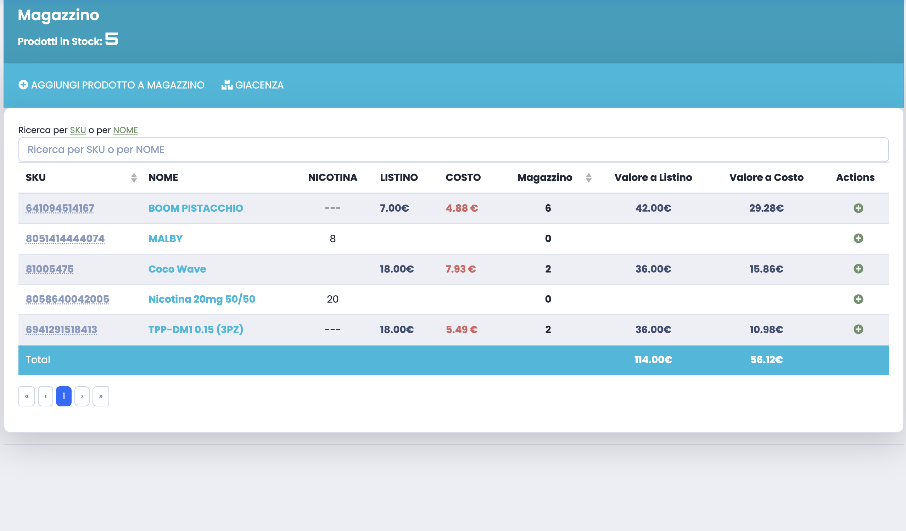Click the Actions column header
906x531 pixels.
coord(855,178)
